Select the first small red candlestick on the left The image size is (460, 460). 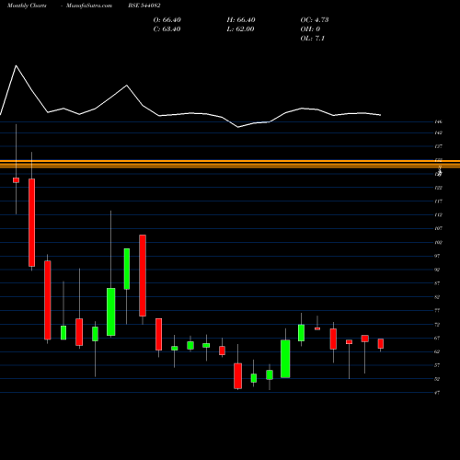point(16,180)
